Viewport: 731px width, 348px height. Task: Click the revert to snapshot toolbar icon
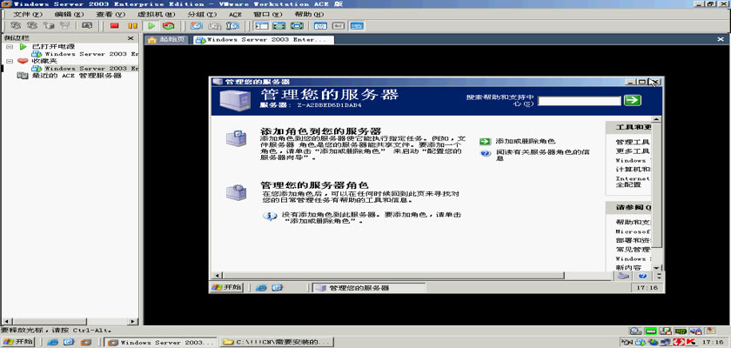pos(215,25)
